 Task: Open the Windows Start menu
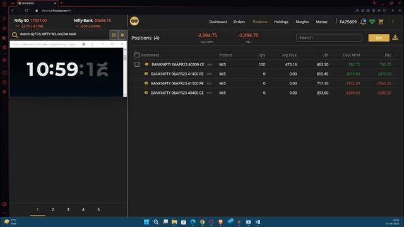[x=146, y=222]
